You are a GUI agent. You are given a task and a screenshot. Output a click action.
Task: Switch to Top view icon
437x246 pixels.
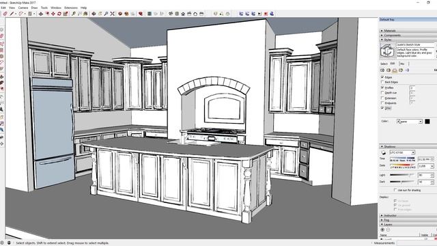pos(177,14)
